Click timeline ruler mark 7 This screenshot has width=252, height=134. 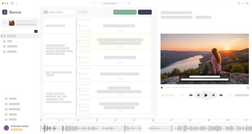tap(171, 120)
